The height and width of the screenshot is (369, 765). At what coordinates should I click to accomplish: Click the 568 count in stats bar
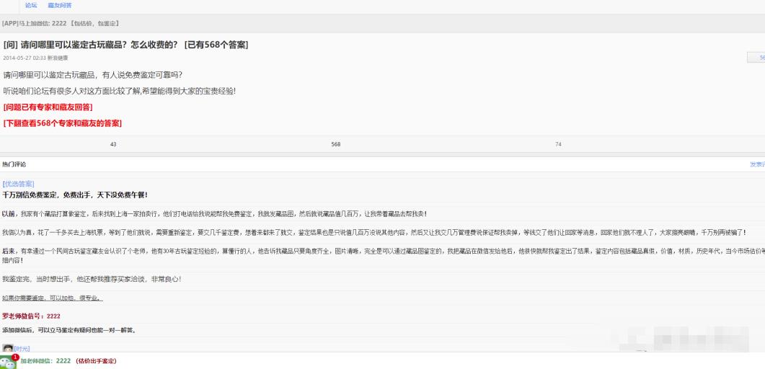click(x=335, y=145)
